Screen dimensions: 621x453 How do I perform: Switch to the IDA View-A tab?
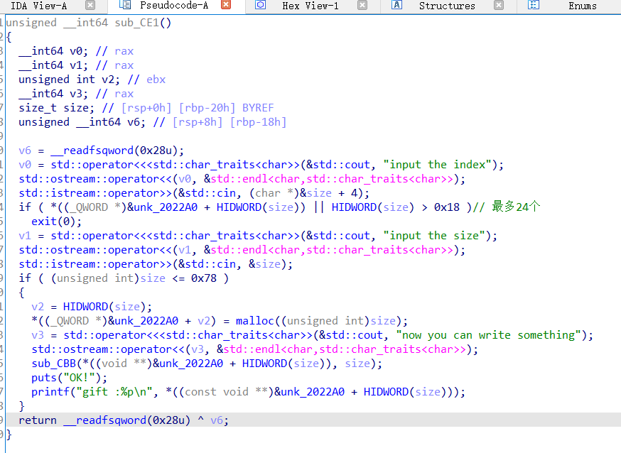pyautogui.click(x=39, y=6)
